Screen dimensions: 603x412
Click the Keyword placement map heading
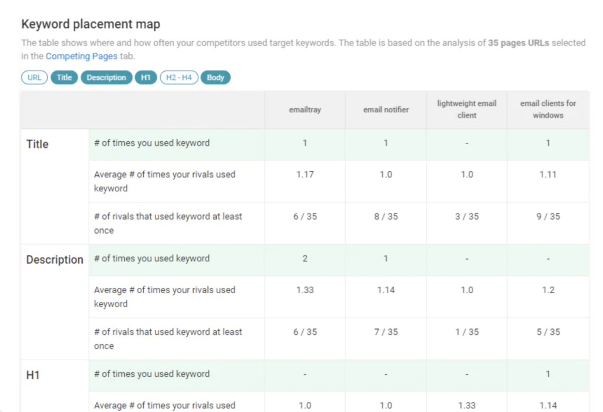point(91,24)
